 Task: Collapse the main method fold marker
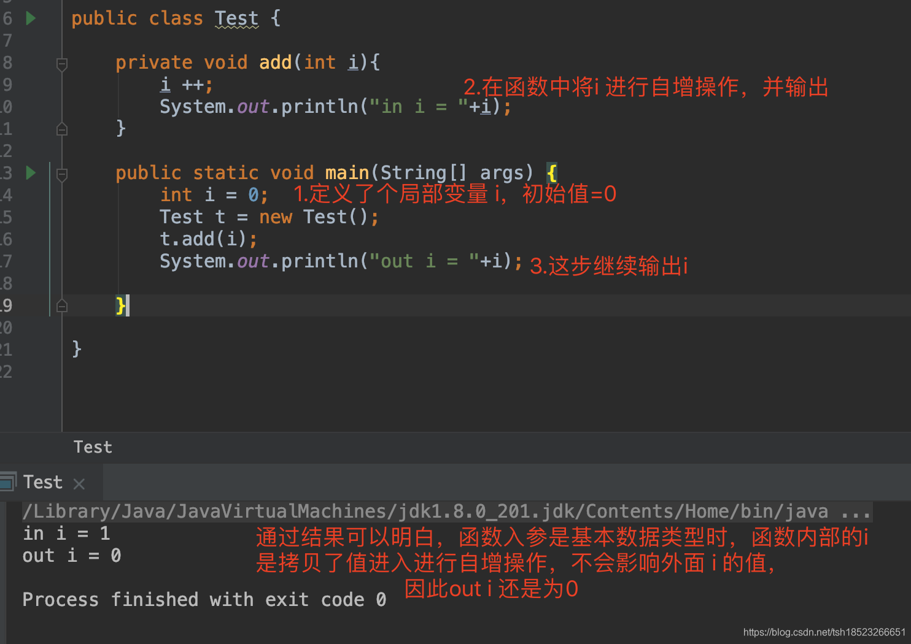pyautogui.click(x=62, y=175)
